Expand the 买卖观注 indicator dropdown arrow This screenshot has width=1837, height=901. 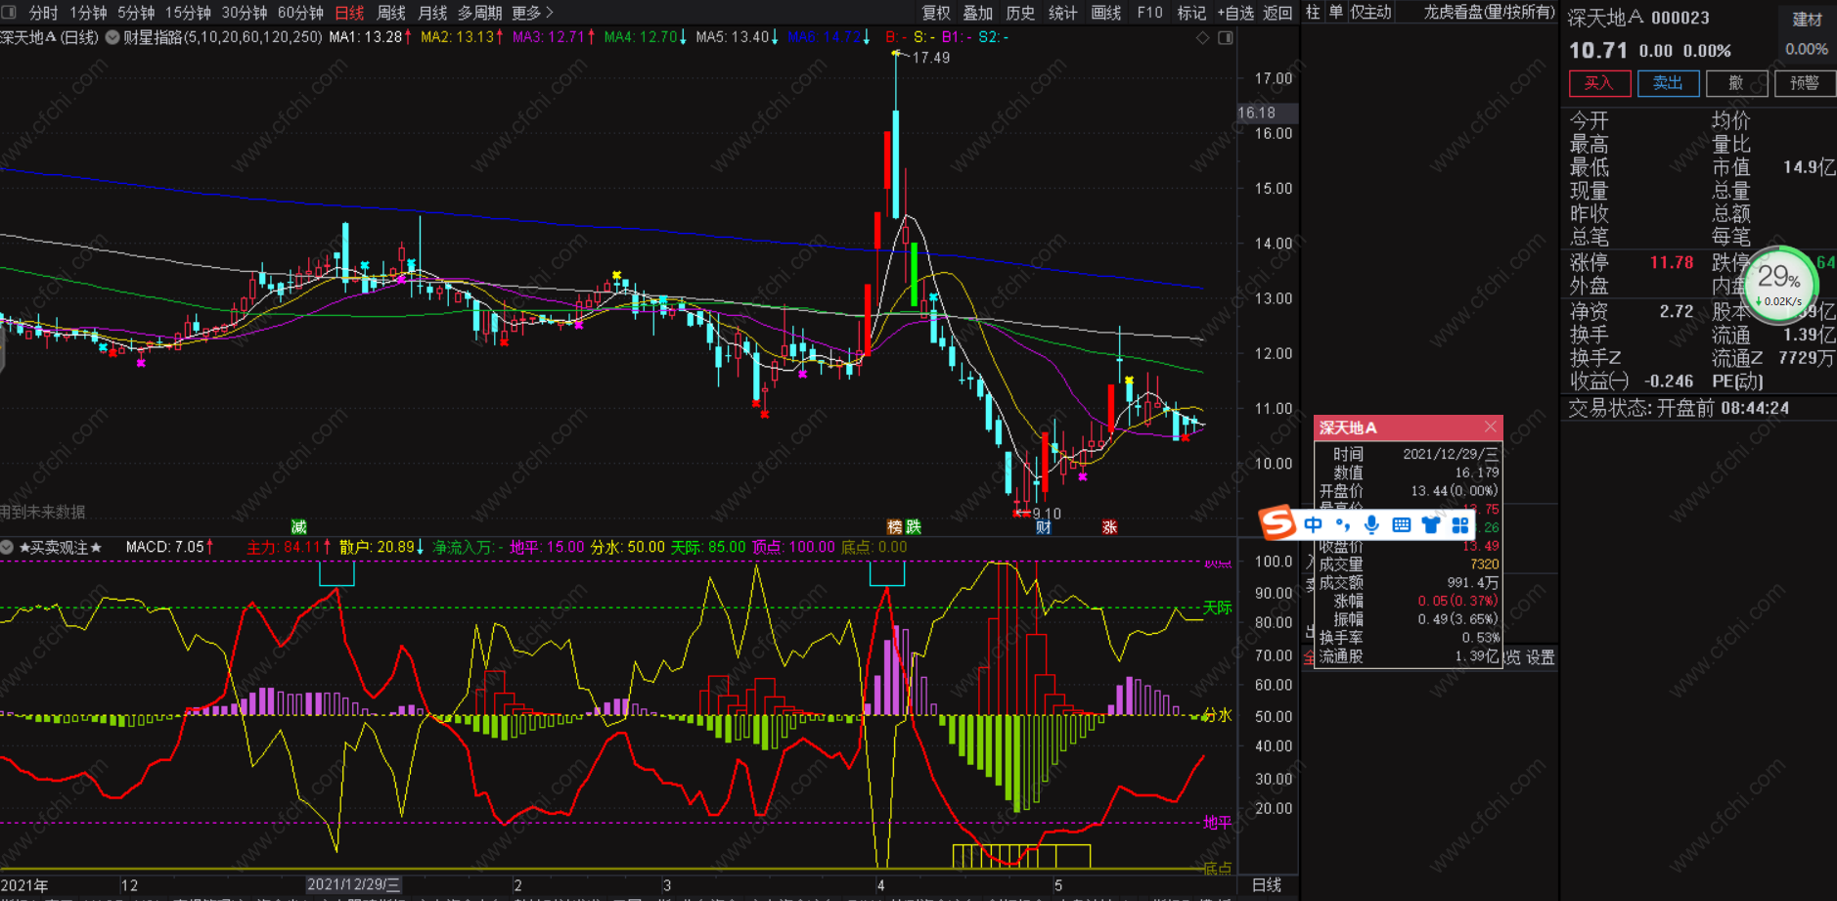(x=7, y=547)
